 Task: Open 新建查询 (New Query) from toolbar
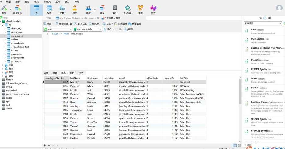pyautogui.click(x=17, y=10)
